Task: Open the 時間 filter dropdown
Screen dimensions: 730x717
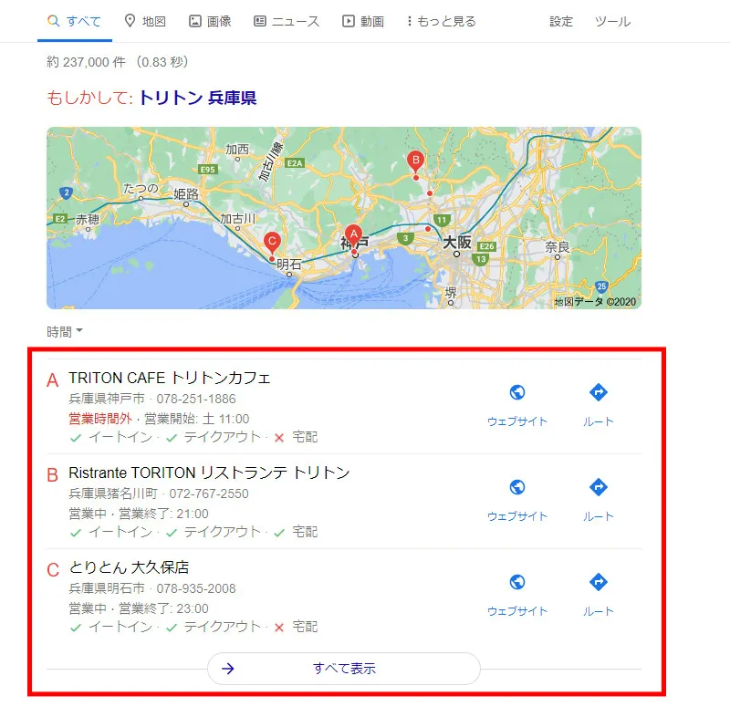Action: [x=63, y=331]
